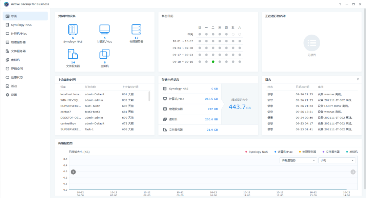
Task: Toggle 计算机/Mac legend series
Action: click(283, 152)
